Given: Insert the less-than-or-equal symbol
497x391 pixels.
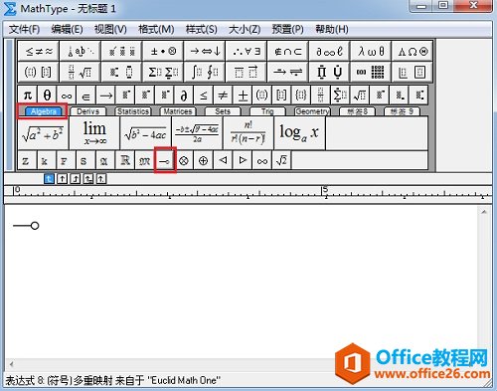Looking at the screenshot, I should (204, 96).
